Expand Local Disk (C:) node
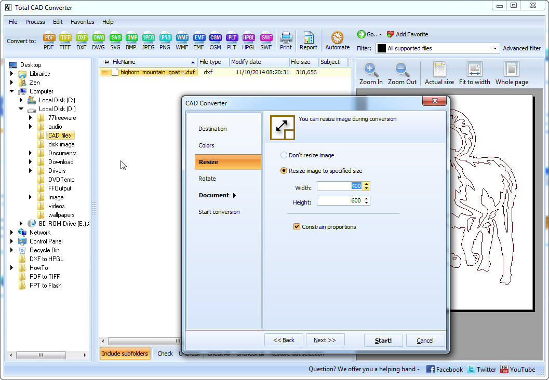The height and width of the screenshot is (380, 549). pyautogui.click(x=21, y=100)
